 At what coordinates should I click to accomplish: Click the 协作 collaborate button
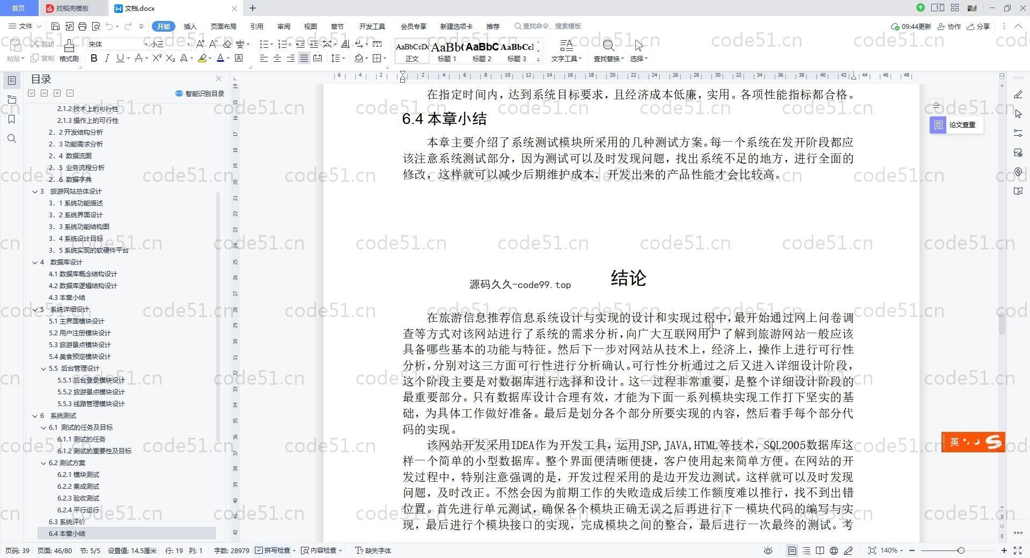coord(949,26)
